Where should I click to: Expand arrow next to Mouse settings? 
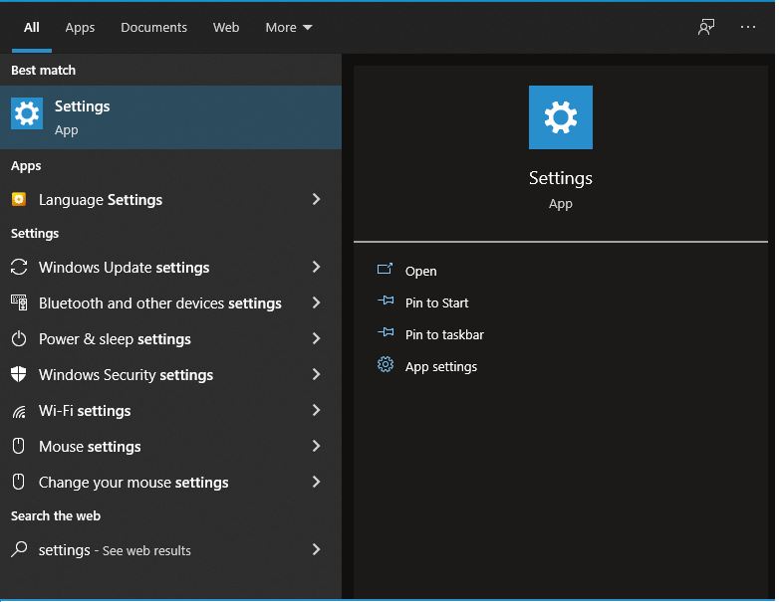[316, 447]
